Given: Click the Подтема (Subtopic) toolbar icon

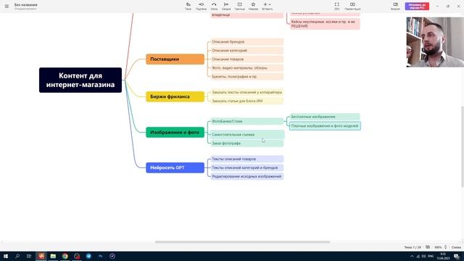Looking at the screenshot, I should point(202,7).
